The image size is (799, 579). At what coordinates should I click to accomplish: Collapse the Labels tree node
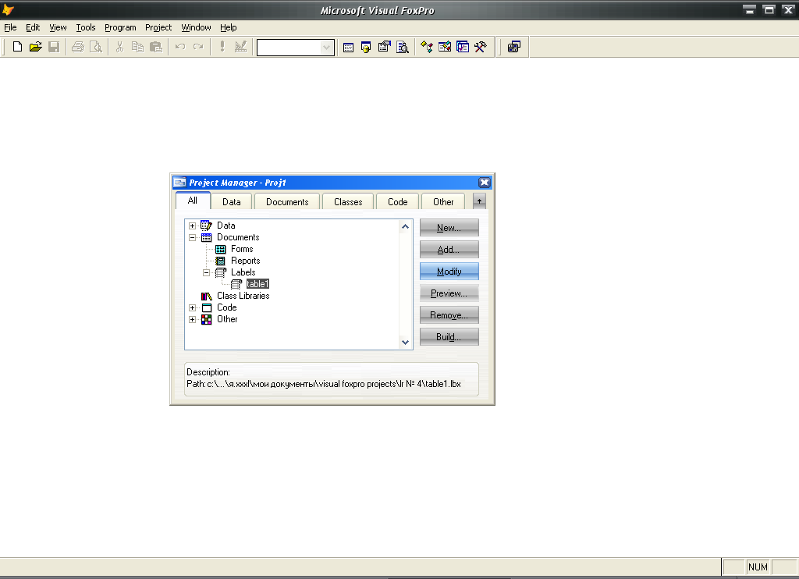coord(206,272)
